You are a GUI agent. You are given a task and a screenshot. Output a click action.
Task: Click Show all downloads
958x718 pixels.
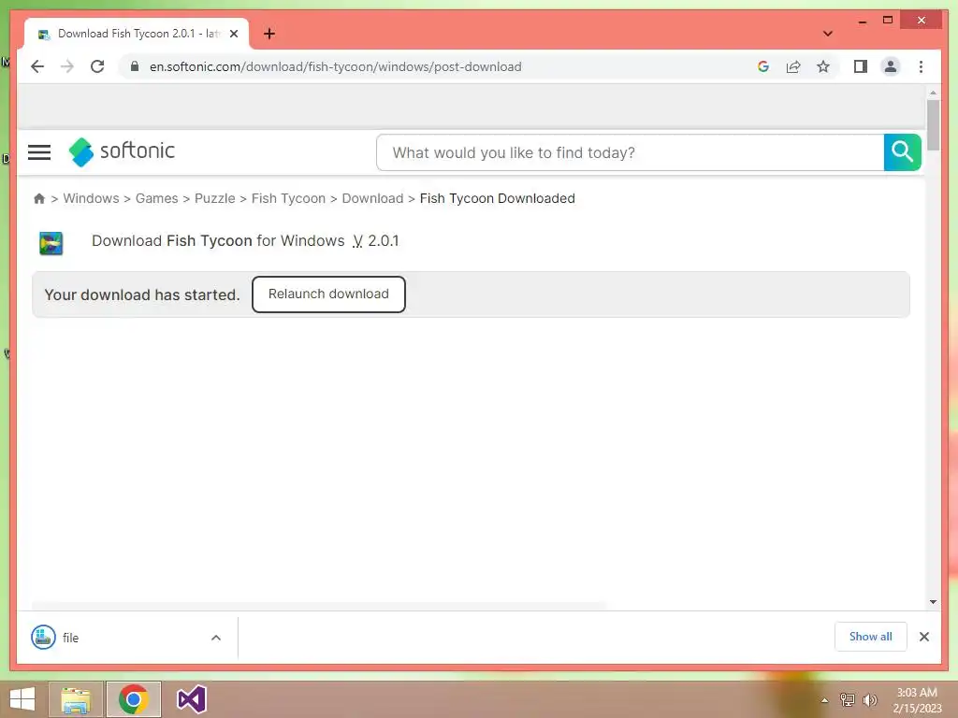[871, 637]
